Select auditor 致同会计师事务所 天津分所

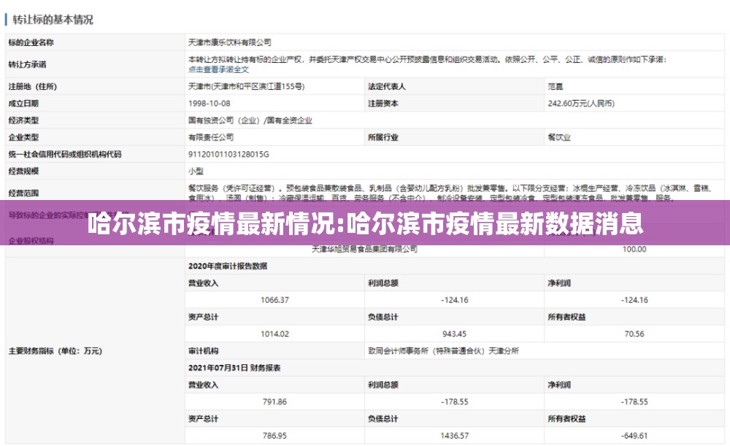click(x=443, y=350)
